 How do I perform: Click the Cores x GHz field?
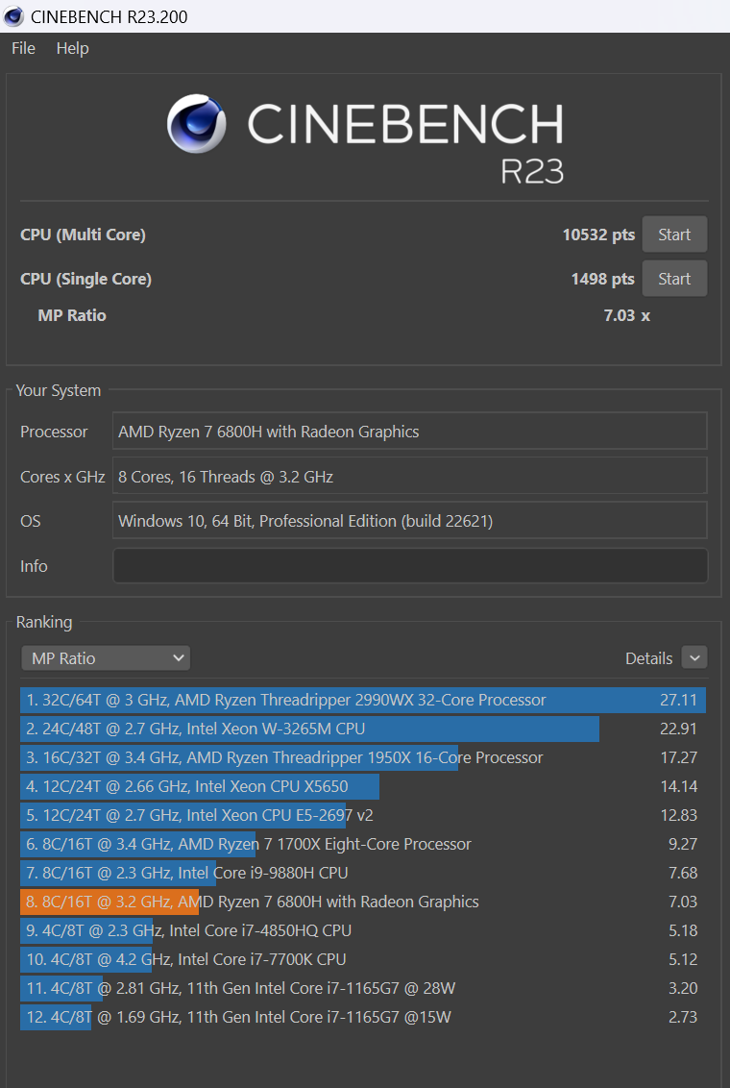coord(410,477)
